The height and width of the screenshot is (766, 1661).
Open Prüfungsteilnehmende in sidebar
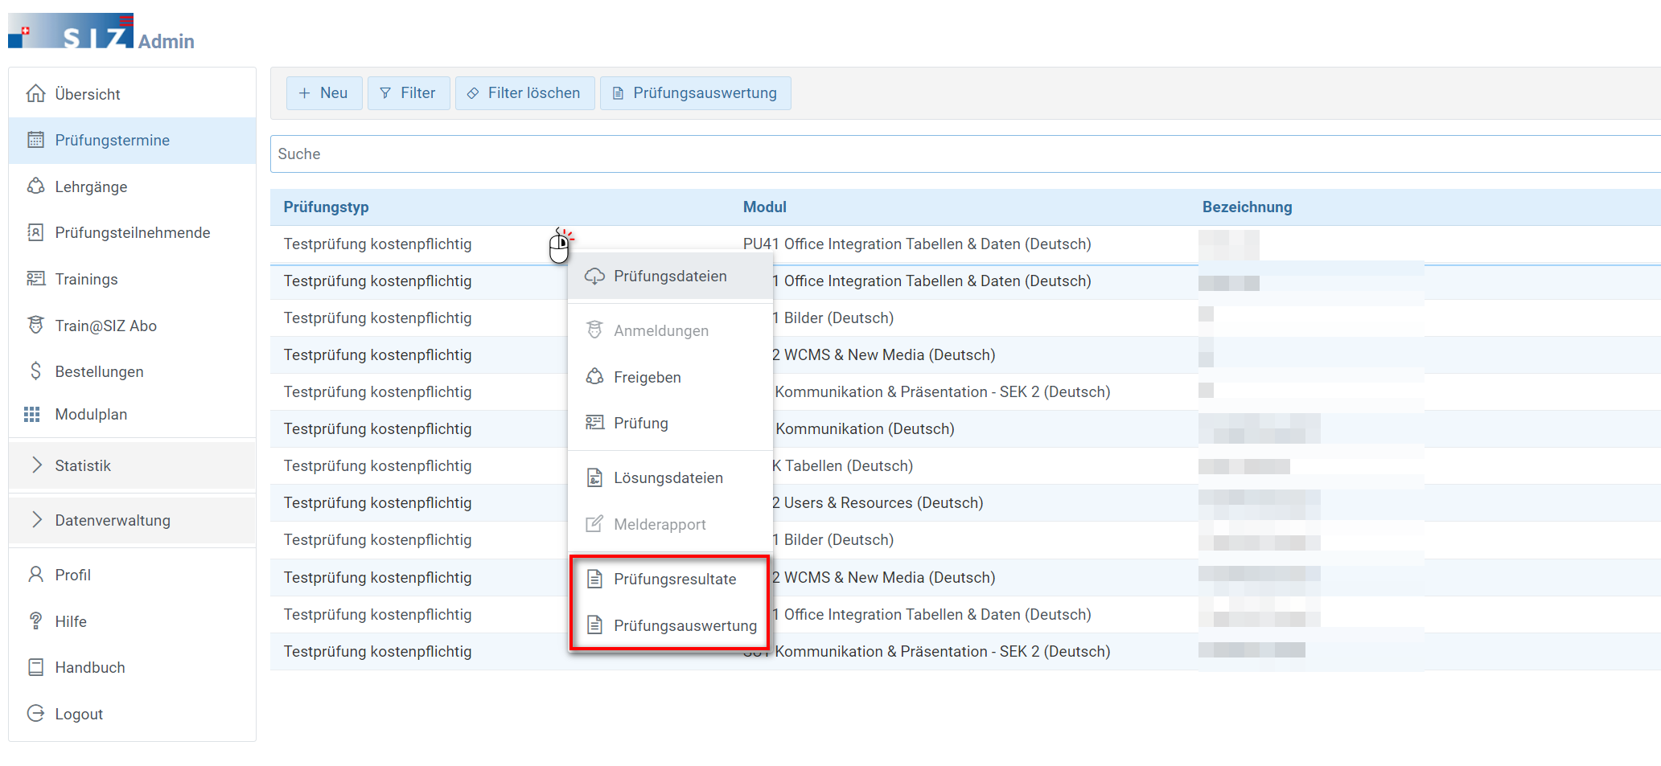click(x=132, y=232)
